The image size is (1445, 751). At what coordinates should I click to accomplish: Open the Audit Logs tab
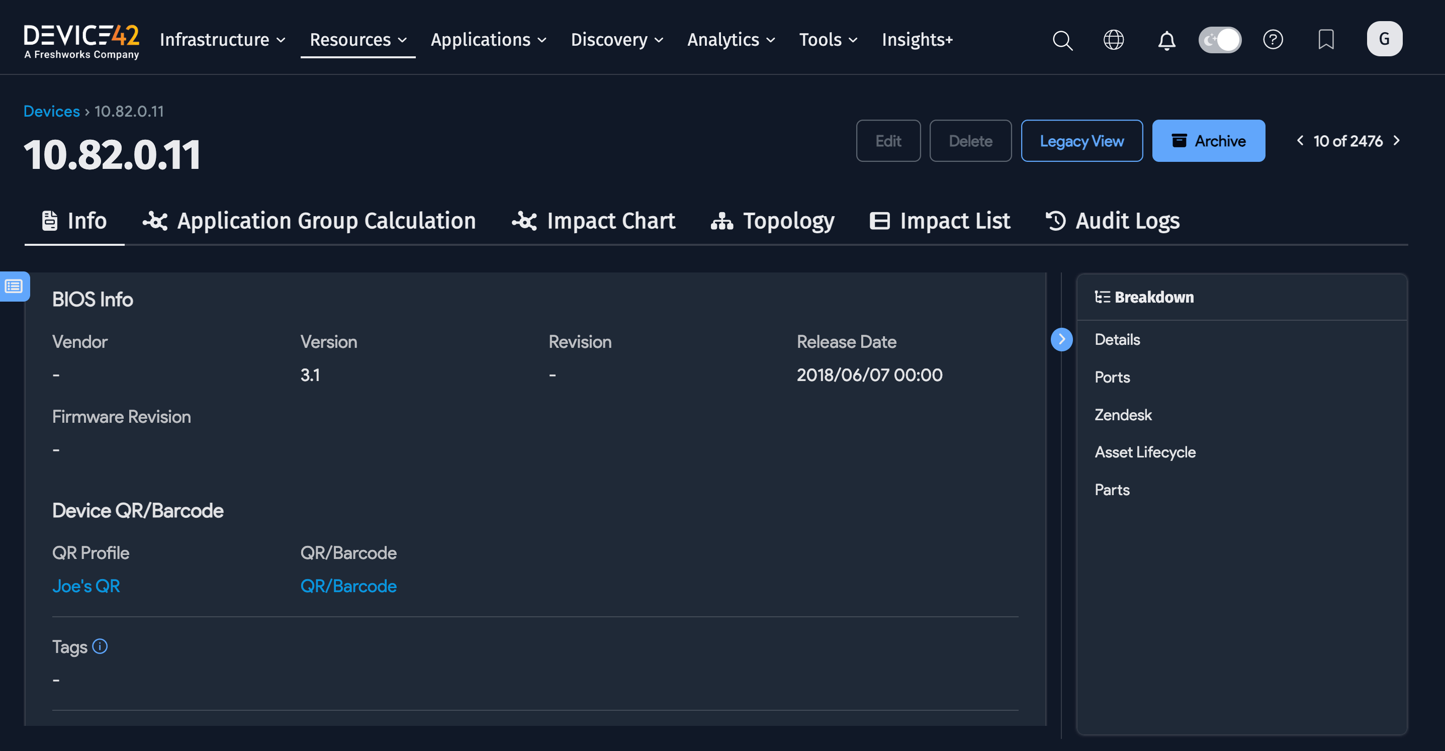click(x=1112, y=221)
